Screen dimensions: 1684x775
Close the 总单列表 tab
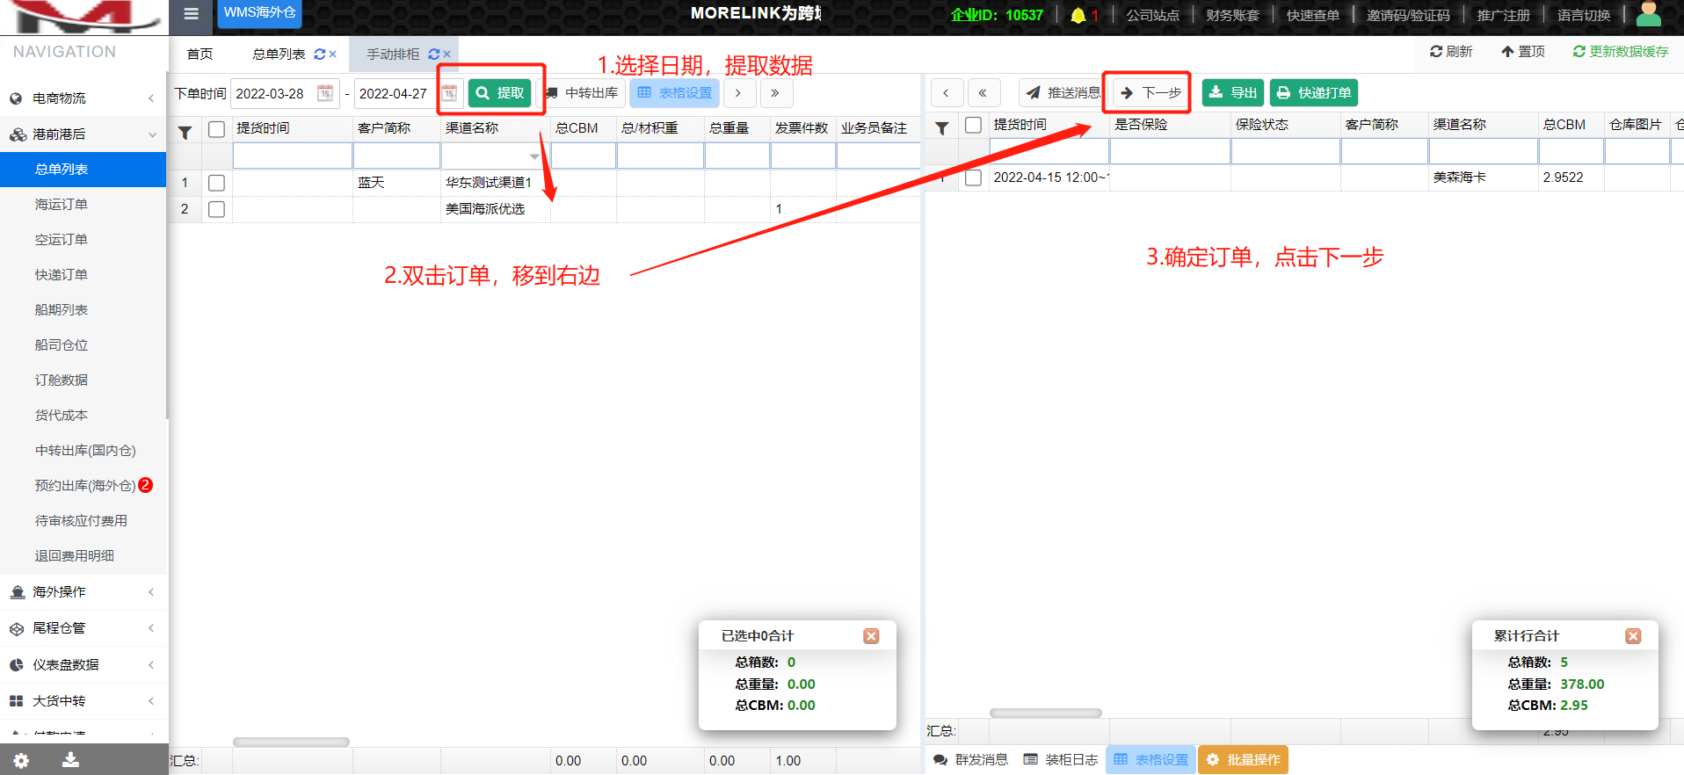click(333, 54)
